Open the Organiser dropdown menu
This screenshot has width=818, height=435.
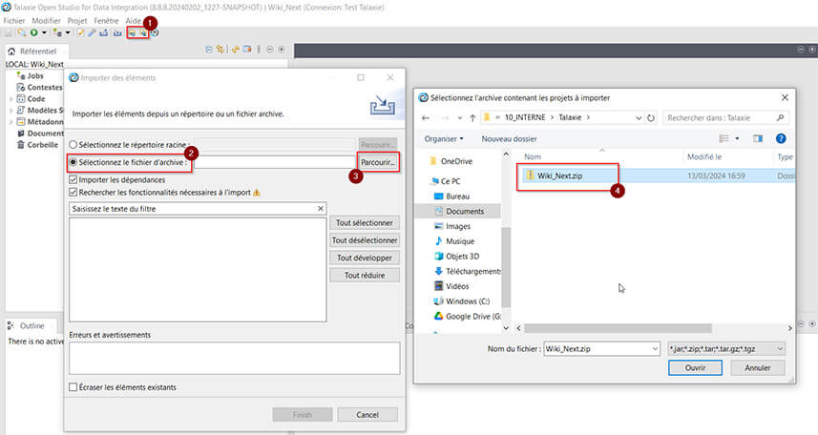(444, 138)
